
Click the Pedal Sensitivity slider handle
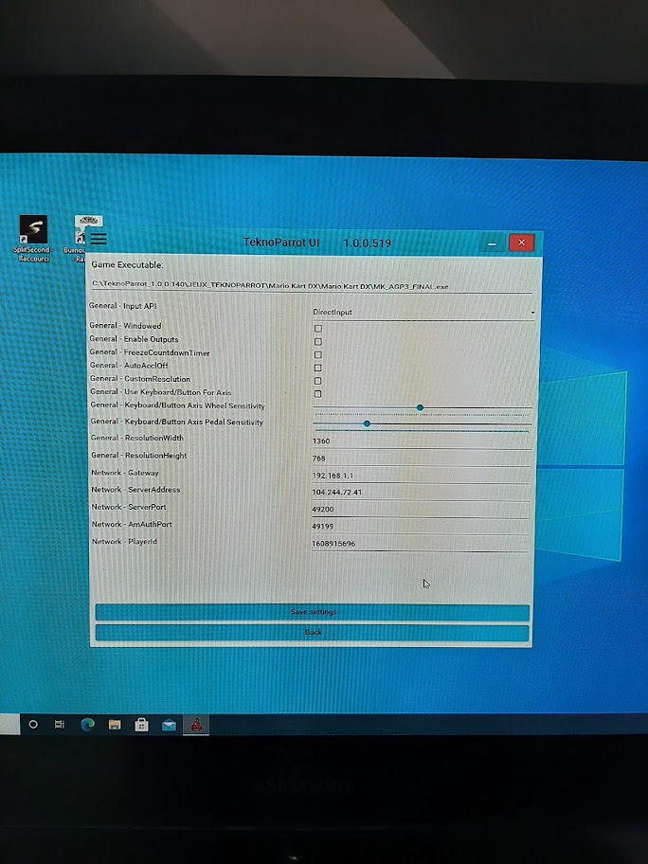(x=367, y=423)
